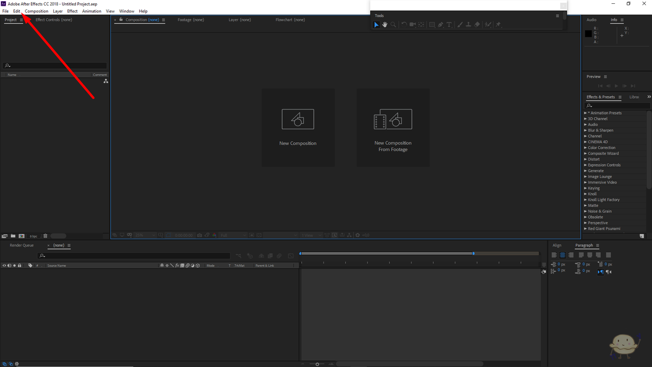Select the Eraser tool
This screenshot has width=652, height=367.
pos(477,24)
